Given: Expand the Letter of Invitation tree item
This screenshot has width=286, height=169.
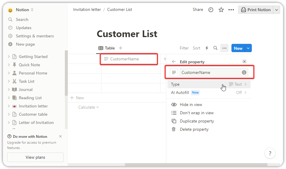Looking at the screenshot, I should [x=9, y=122].
